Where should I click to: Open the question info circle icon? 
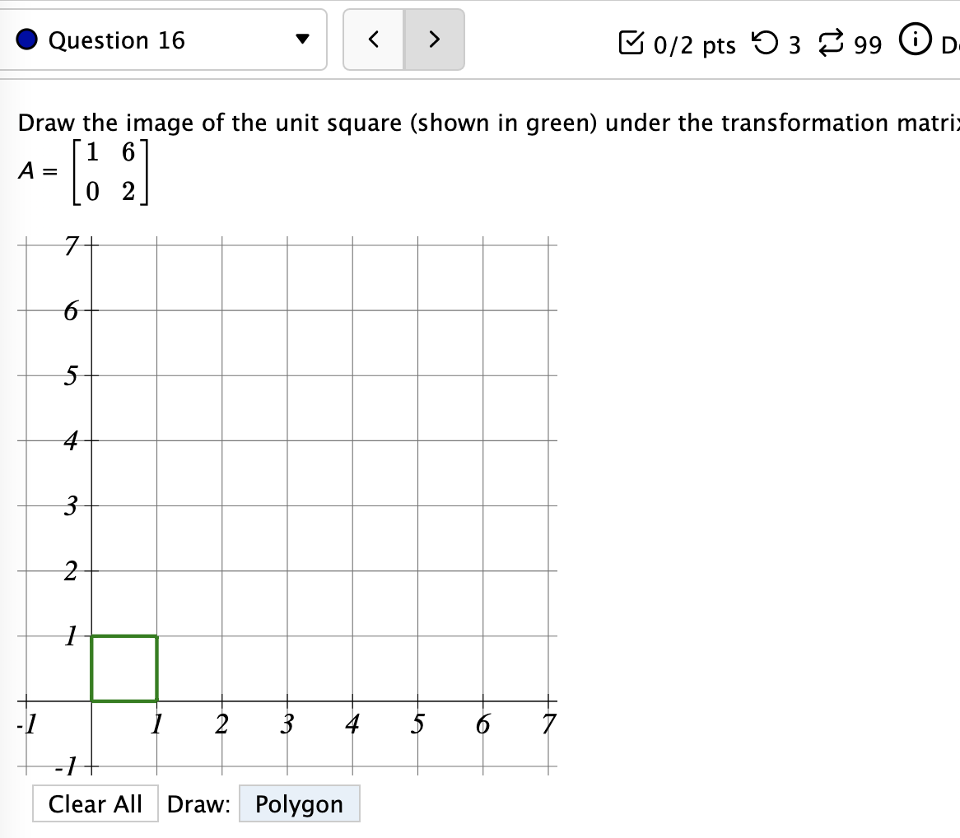click(915, 44)
